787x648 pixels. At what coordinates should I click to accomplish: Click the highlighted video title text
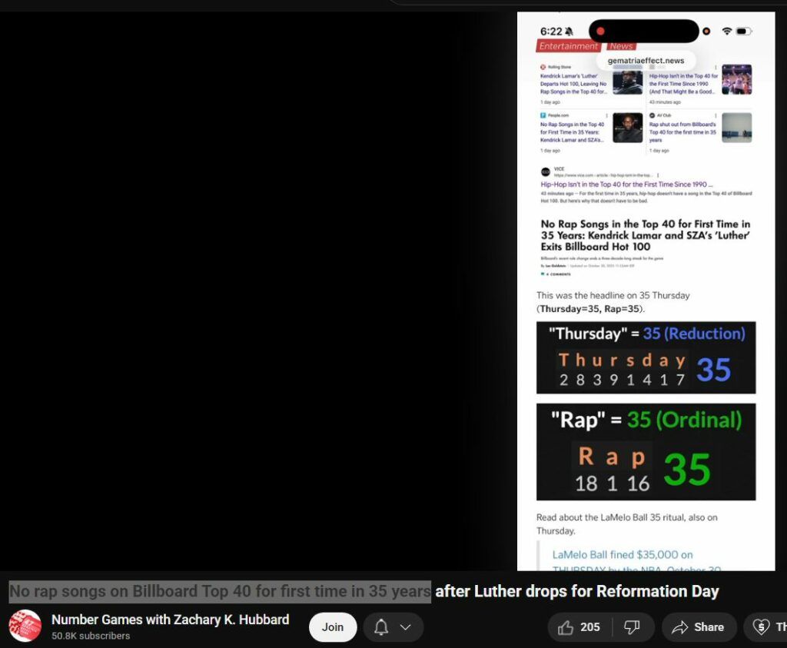point(220,591)
